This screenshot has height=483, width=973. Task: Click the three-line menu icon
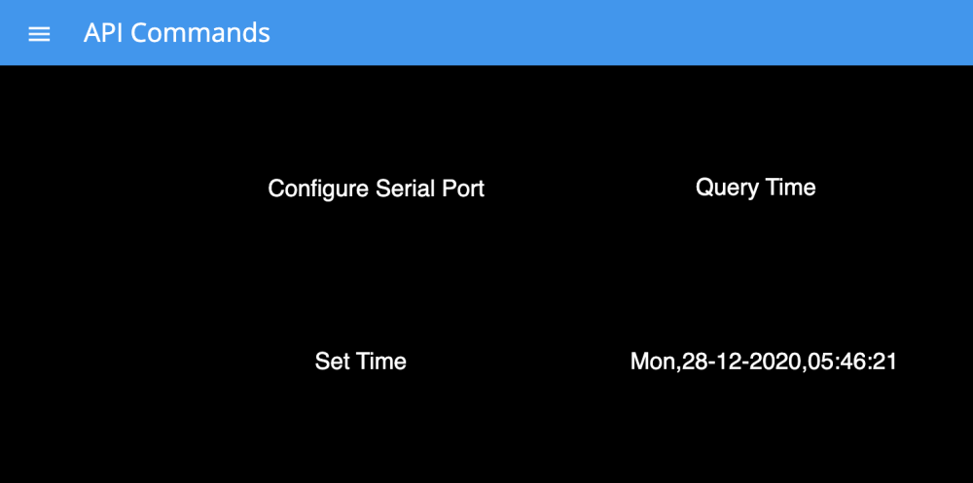[39, 34]
